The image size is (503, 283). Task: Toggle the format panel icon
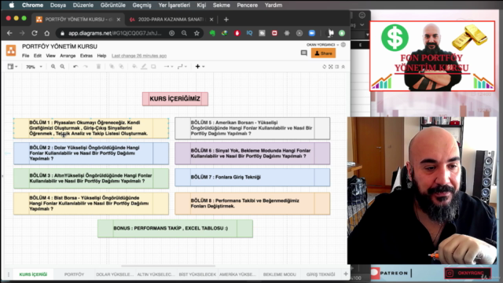click(x=337, y=67)
